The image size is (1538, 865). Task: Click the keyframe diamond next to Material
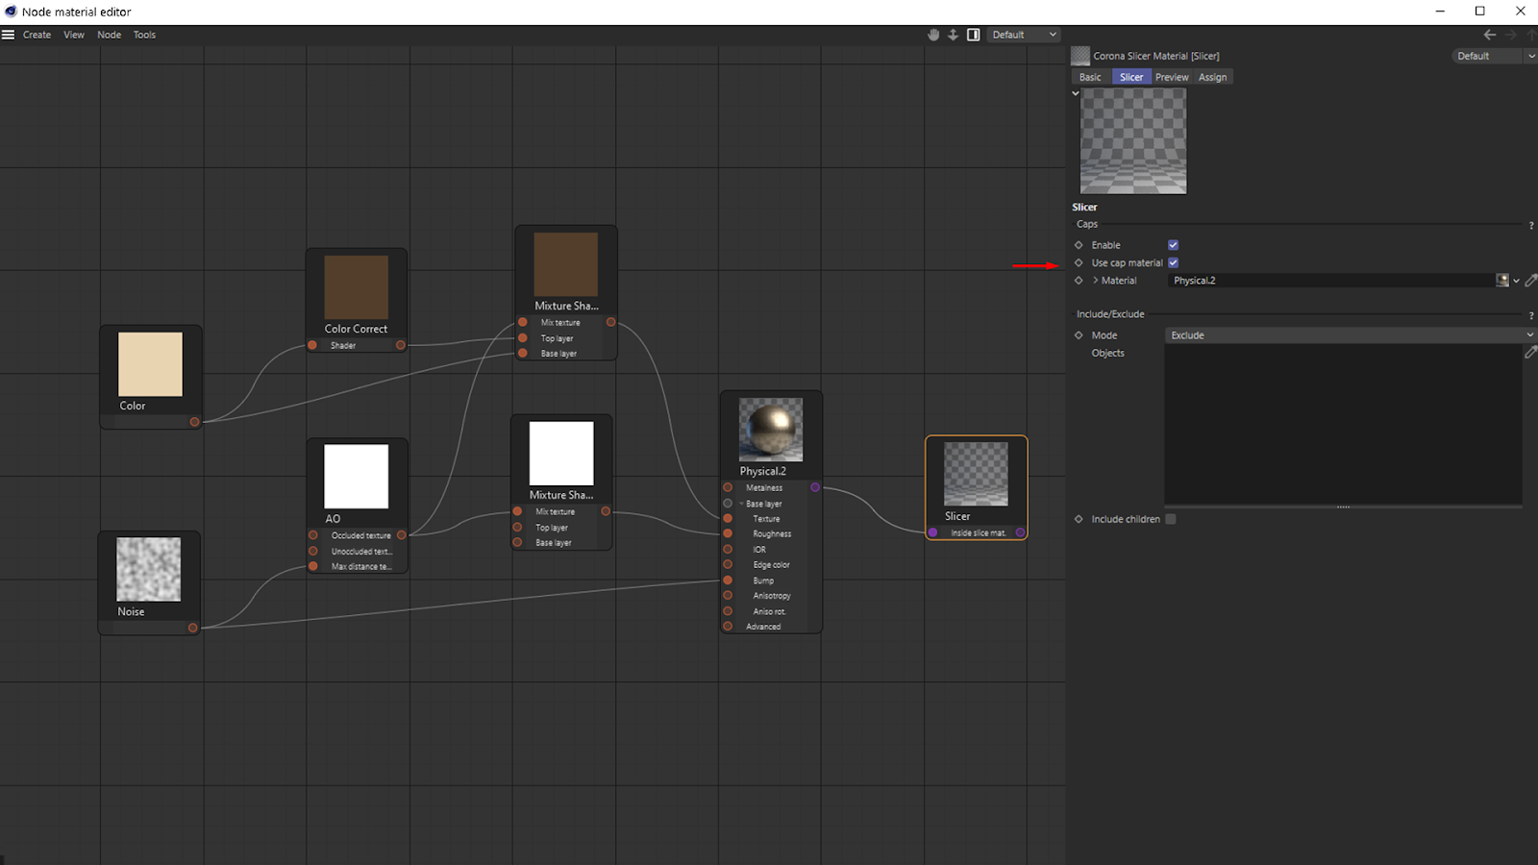[1079, 281]
